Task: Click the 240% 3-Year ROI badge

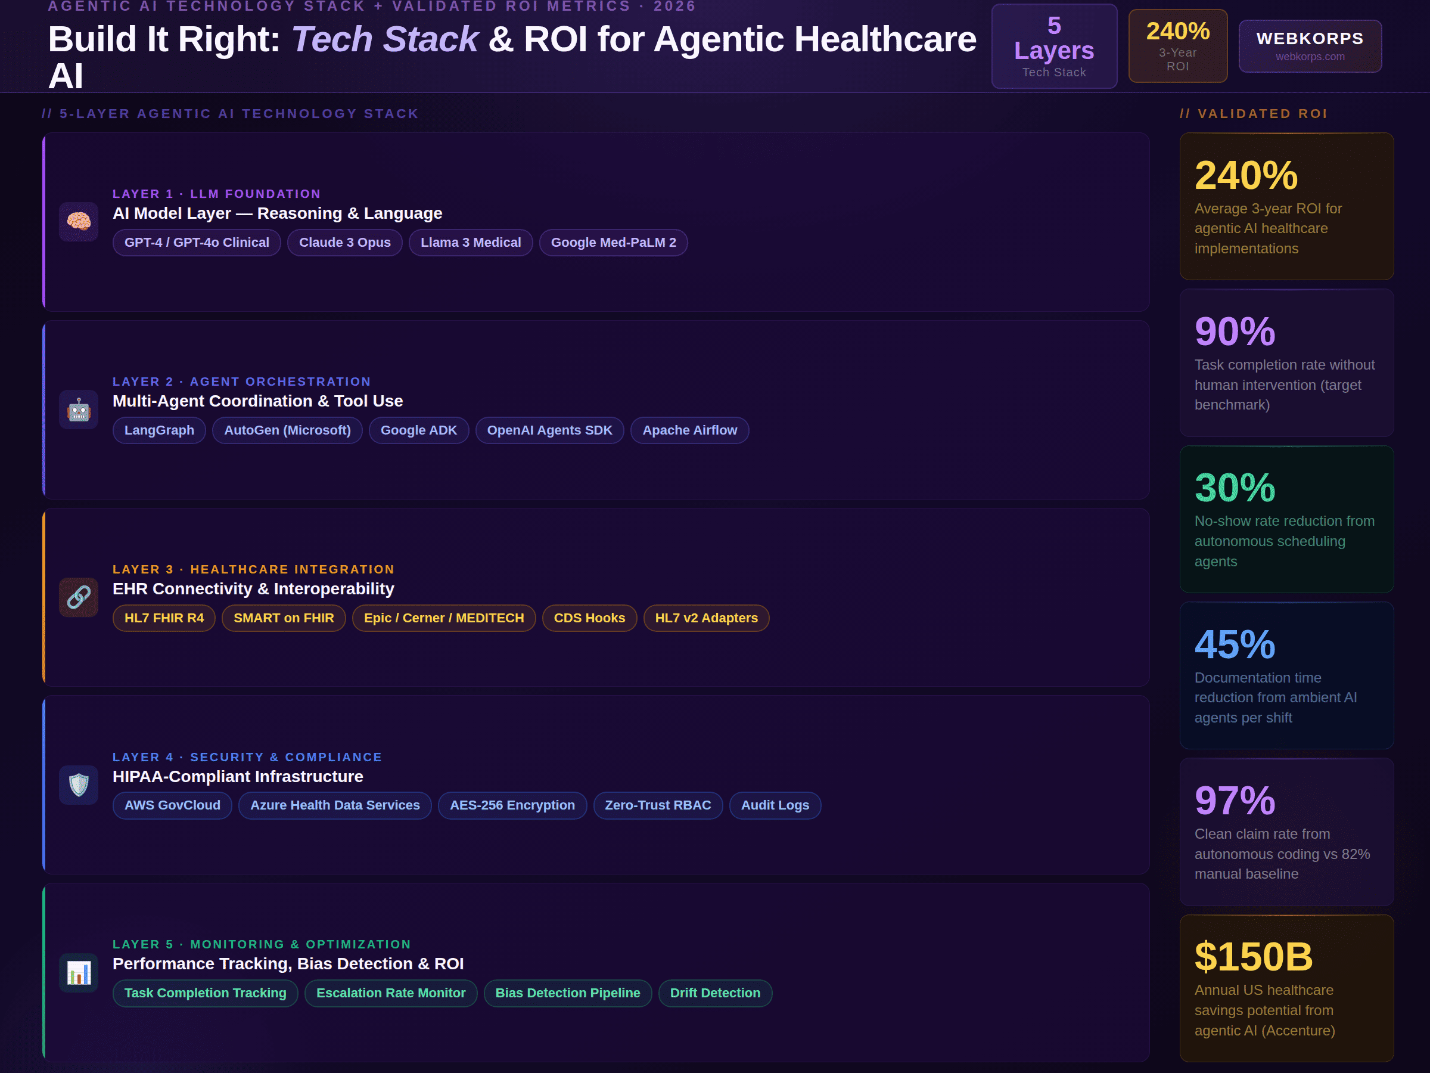Action: [x=1177, y=45]
